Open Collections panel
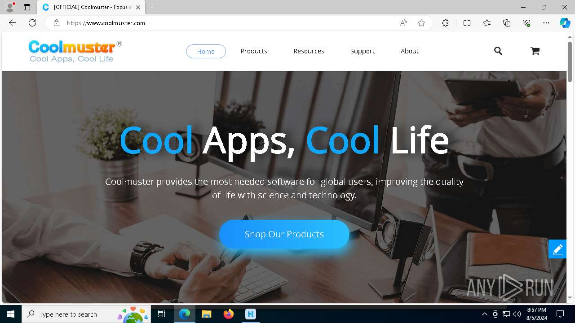The width and height of the screenshot is (575, 323). point(507,23)
